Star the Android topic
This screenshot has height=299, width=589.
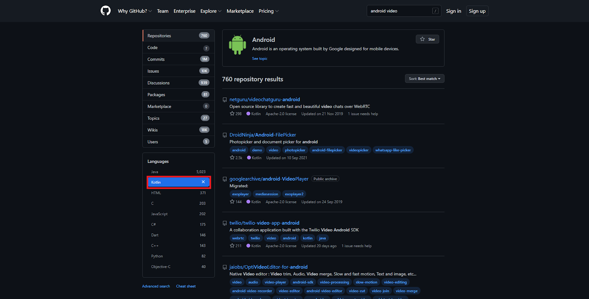click(x=427, y=39)
